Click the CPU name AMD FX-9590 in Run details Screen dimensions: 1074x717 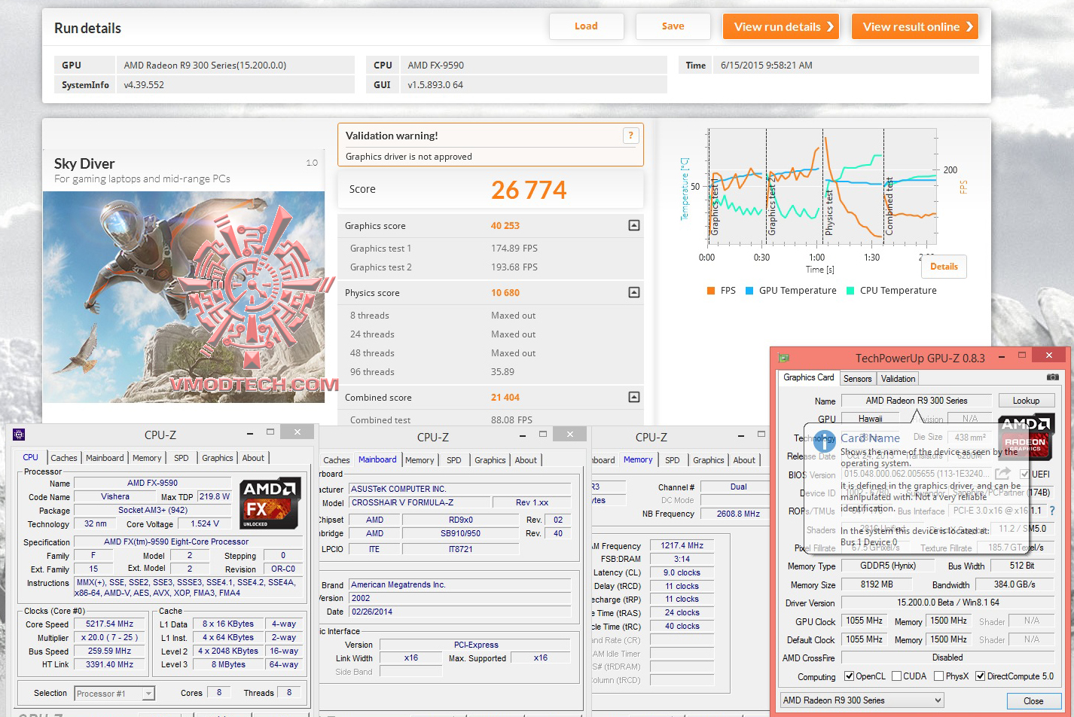point(436,65)
